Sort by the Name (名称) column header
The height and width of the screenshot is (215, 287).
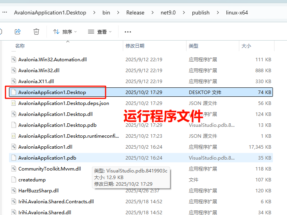[x=20, y=46]
